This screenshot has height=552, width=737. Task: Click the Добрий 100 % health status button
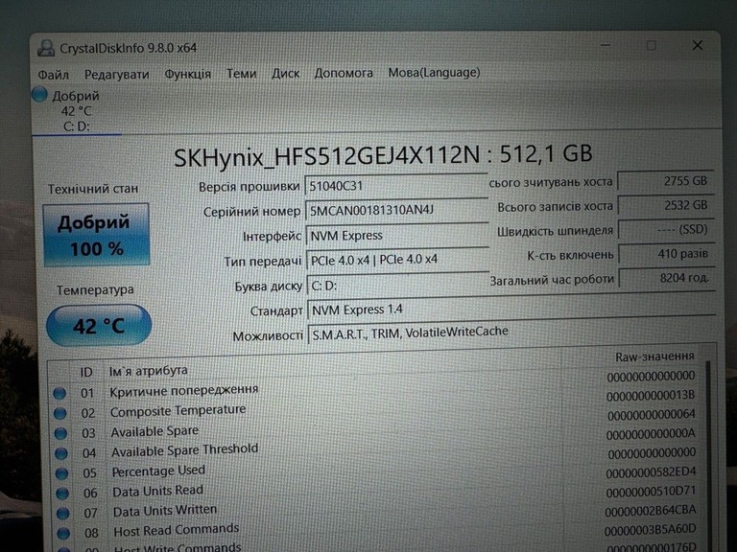click(96, 235)
